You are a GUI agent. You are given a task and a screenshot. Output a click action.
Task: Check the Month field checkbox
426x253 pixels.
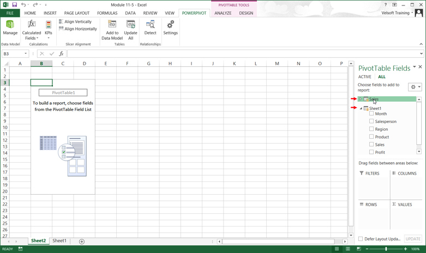tap(371, 114)
